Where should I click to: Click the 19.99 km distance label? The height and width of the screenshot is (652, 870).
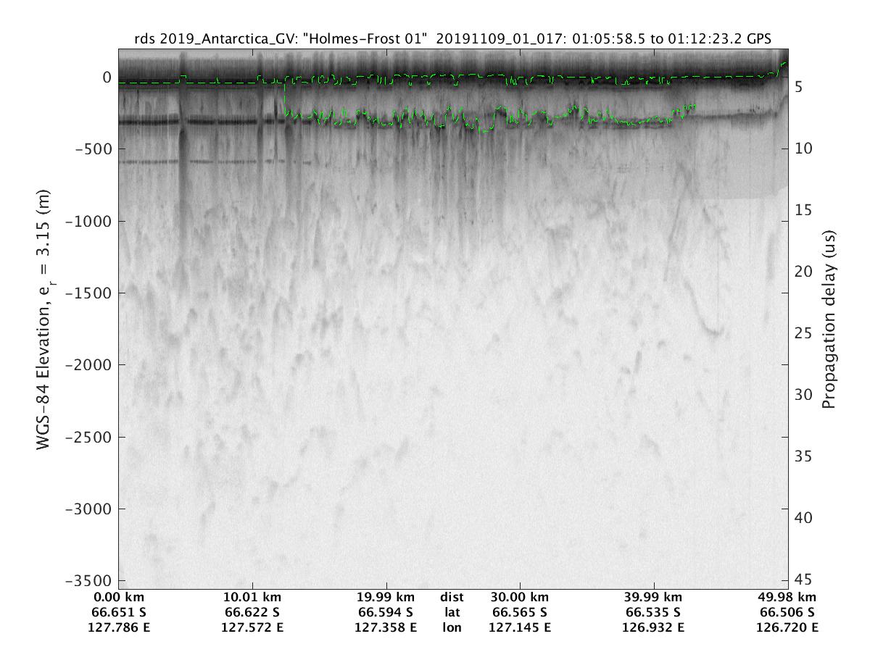click(x=386, y=597)
